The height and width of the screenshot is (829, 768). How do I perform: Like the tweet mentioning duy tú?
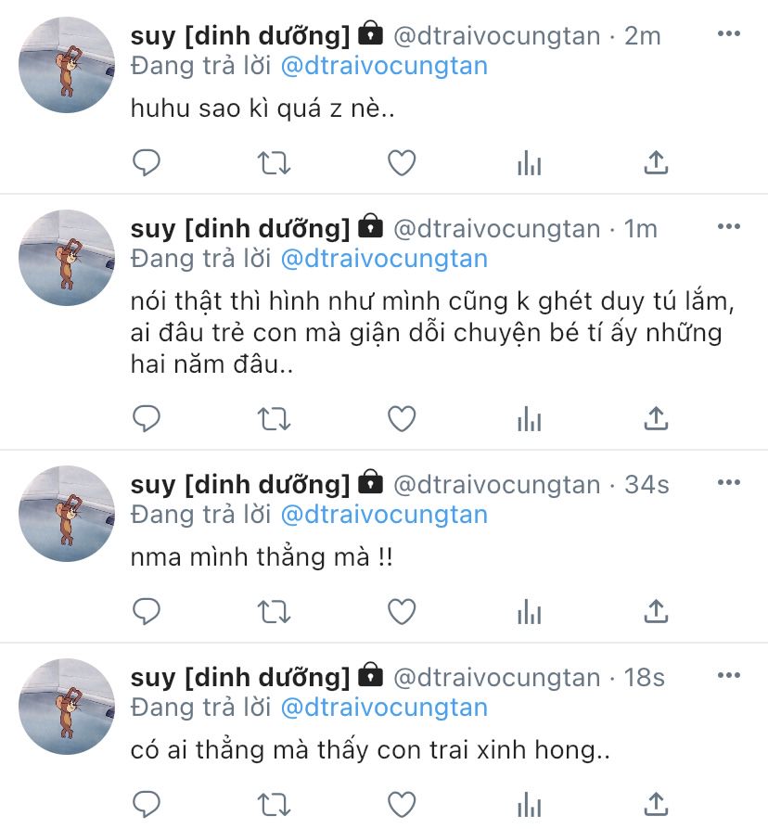pyautogui.click(x=402, y=419)
